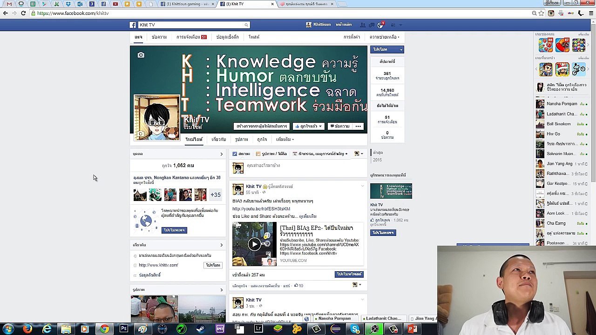Click the +35 more likers thumbnail

[215, 194]
